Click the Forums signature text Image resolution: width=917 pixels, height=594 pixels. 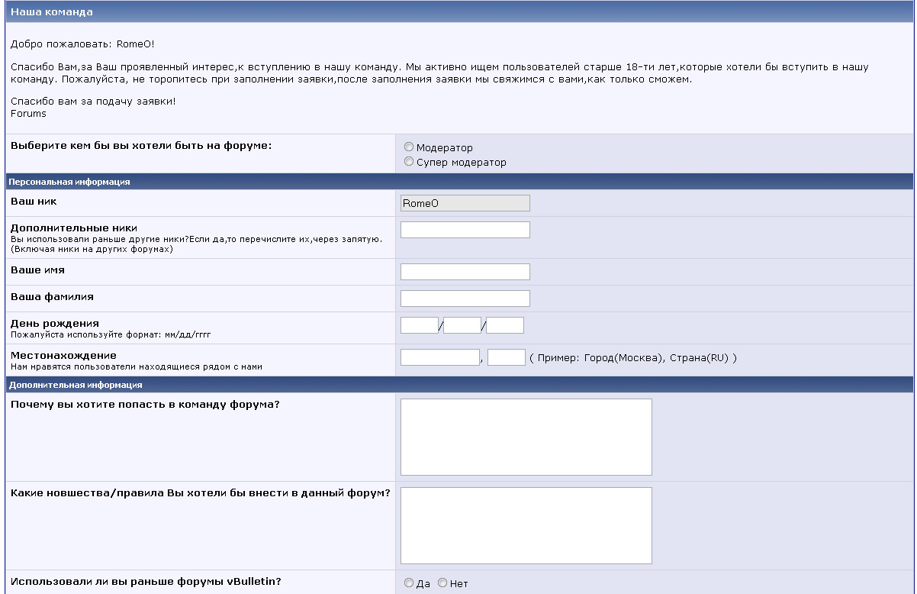[28, 114]
